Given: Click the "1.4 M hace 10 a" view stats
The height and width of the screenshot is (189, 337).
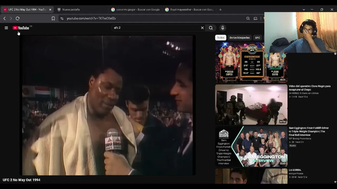Looking at the screenshot, I should 298,97.
